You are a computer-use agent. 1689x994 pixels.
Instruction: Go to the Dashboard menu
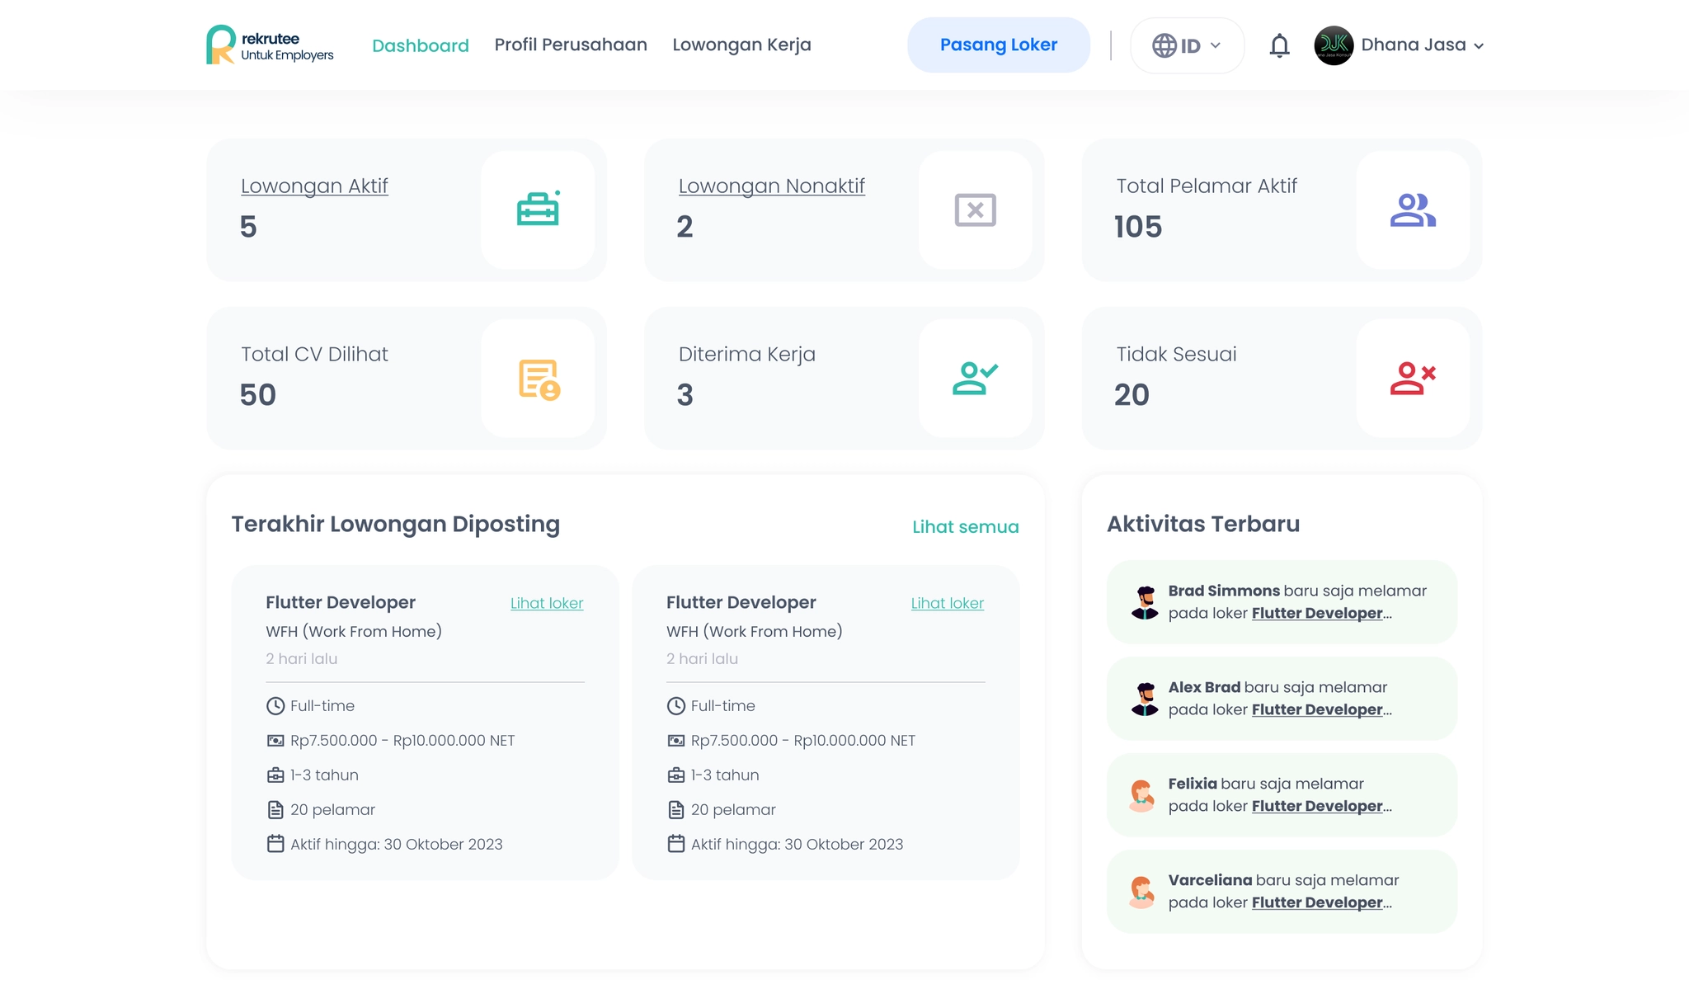click(x=420, y=45)
